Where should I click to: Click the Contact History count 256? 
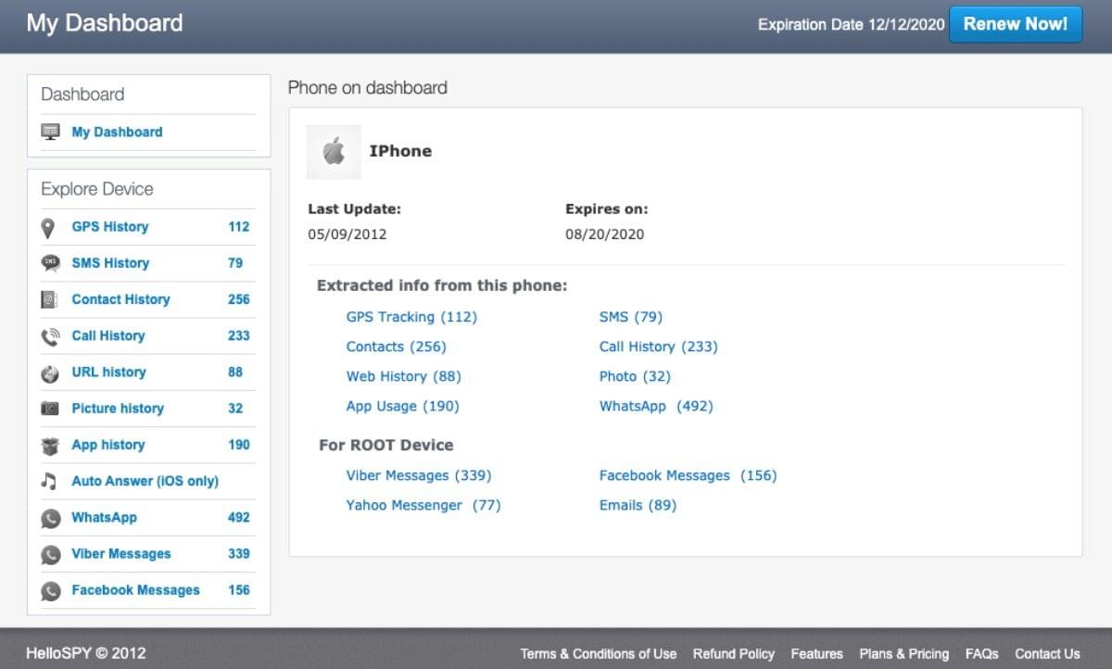tap(239, 298)
